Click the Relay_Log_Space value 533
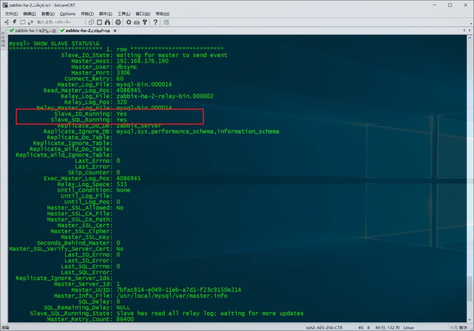The height and width of the screenshot is (331, 474). pyautogui.click(x=122, y=184)
